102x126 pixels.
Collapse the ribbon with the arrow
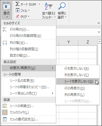pyautogui.click(x=99, y=23)
